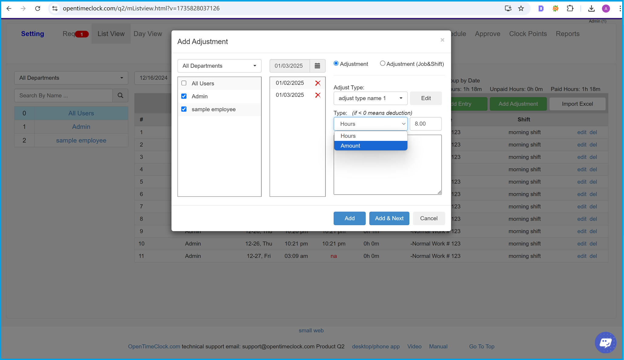Select All Users in the user list
This screenshot has height=360, width=624.
click(81, 113)
